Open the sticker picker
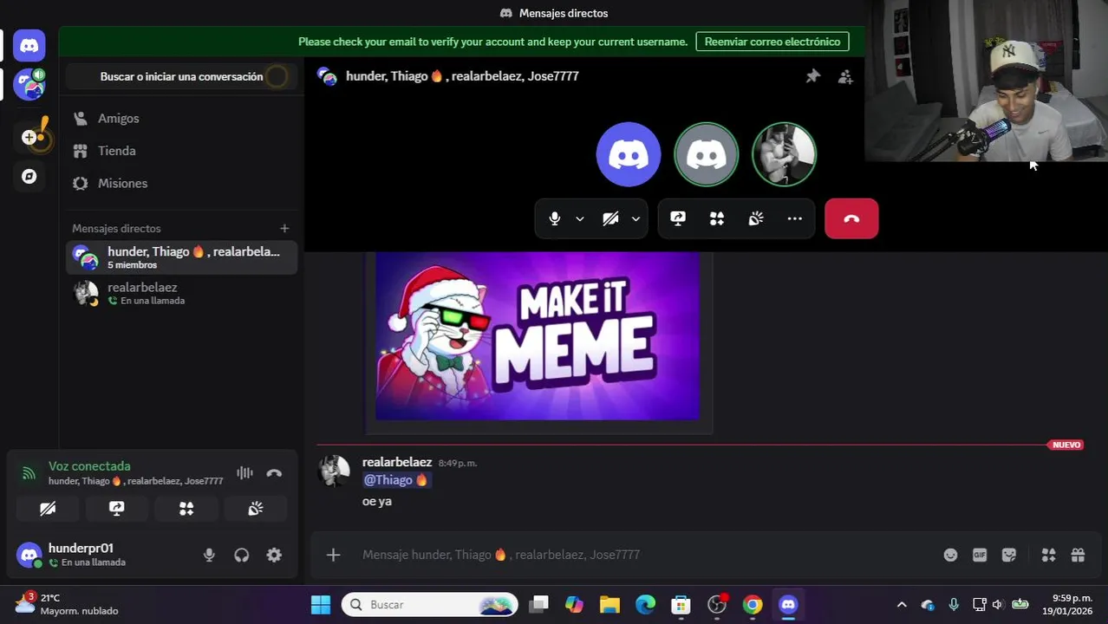Viewport: 1108px width, 624px height. (1009, 555)
